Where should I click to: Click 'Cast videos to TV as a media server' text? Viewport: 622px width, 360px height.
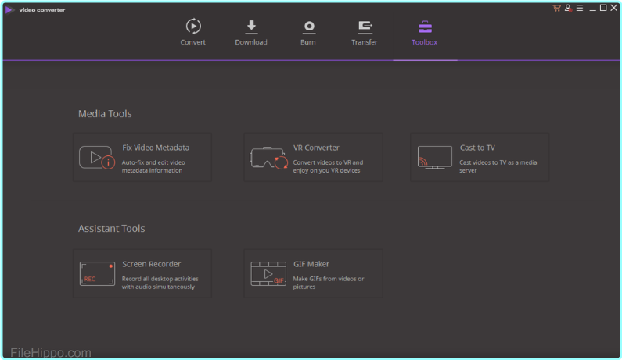coord(498,166)
